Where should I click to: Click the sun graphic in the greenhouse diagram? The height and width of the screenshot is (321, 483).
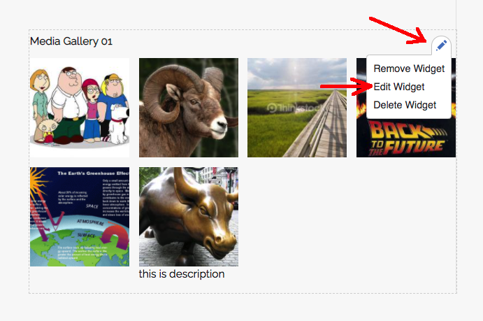[x=37, y=177]
